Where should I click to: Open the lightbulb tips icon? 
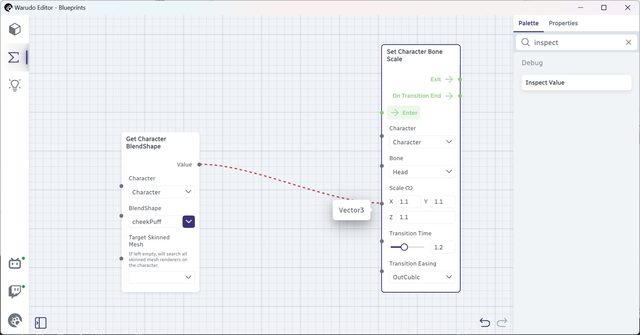pos(15,85)
